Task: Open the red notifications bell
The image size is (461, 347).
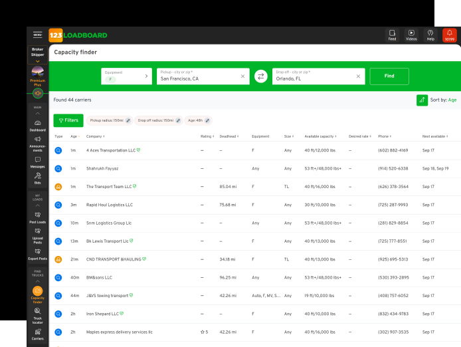Action: click(x=450, y=35)
